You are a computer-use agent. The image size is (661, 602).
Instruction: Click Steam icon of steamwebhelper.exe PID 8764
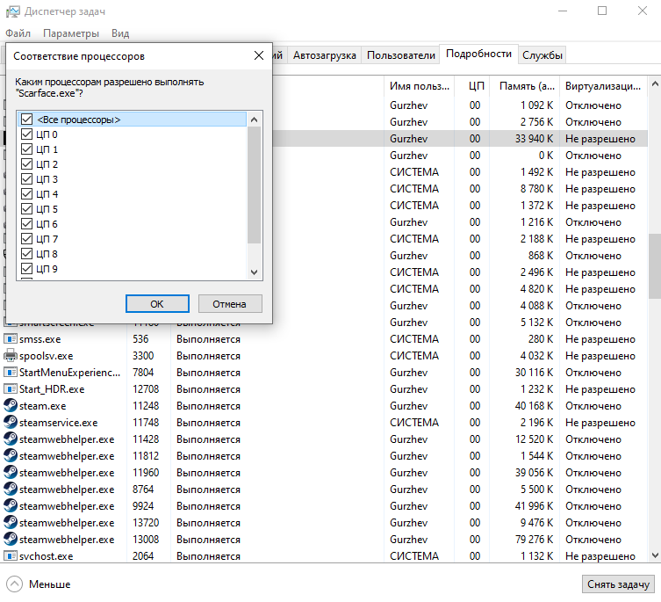(11, 490)
